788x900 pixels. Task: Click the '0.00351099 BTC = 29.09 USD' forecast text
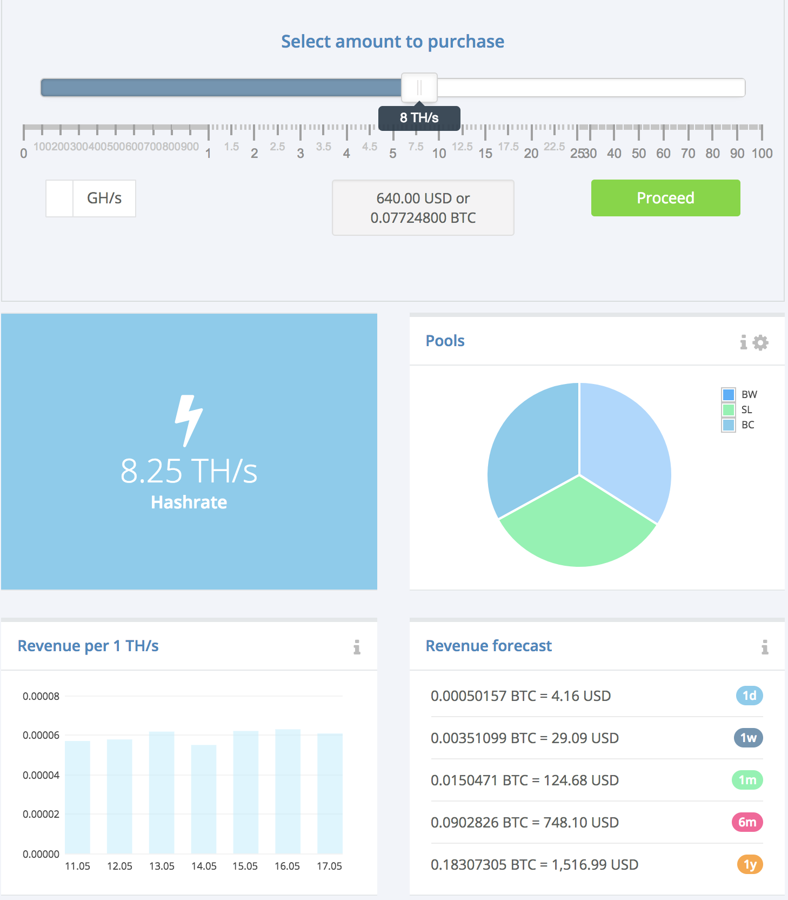524,738
